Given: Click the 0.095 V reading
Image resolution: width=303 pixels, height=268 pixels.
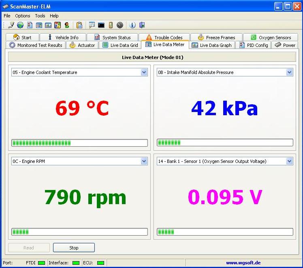Looking at the screenshot, I should [x=225, y=197].
